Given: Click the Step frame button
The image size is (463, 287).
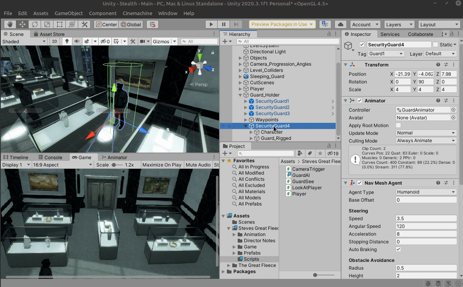Looking at the screenshot, I should coord(236,24).
